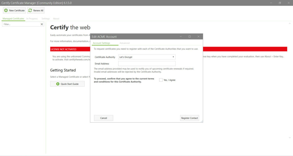Click the Getting Started heading
This screenshot has height=156, width=293.
pos(63,70)
